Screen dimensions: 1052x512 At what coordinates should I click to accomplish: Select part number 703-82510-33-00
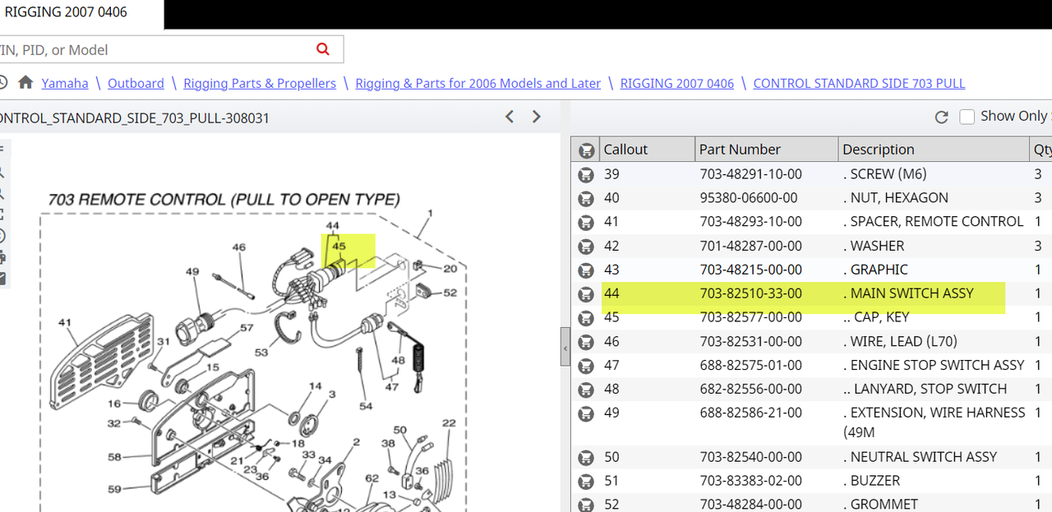point(750,293)
